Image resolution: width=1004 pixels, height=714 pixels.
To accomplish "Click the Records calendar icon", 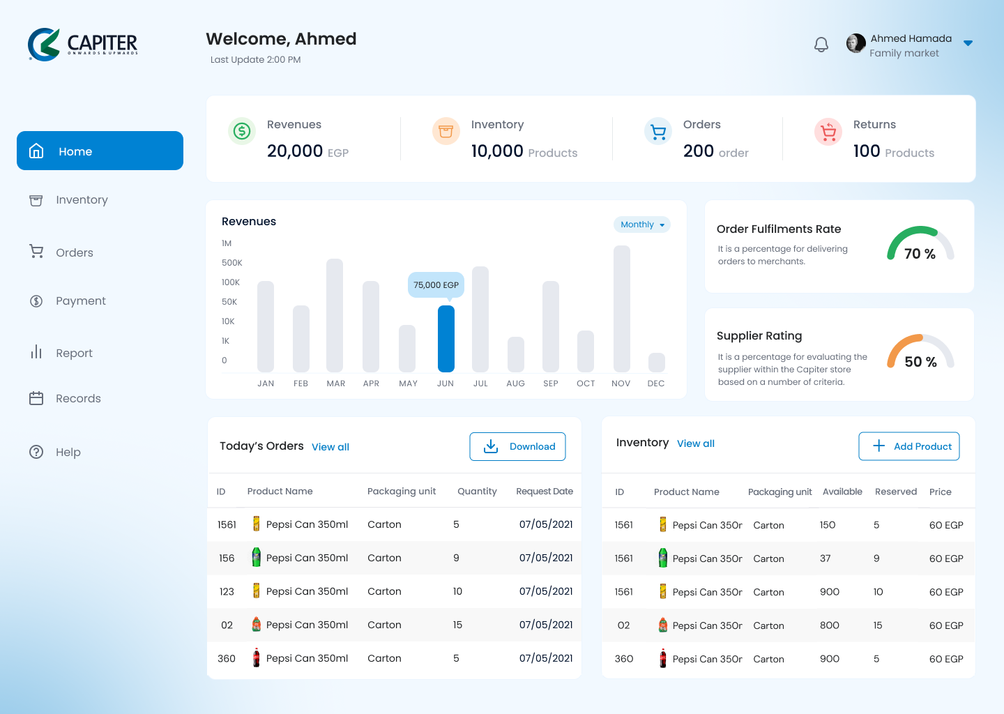I will coord(36,398).
